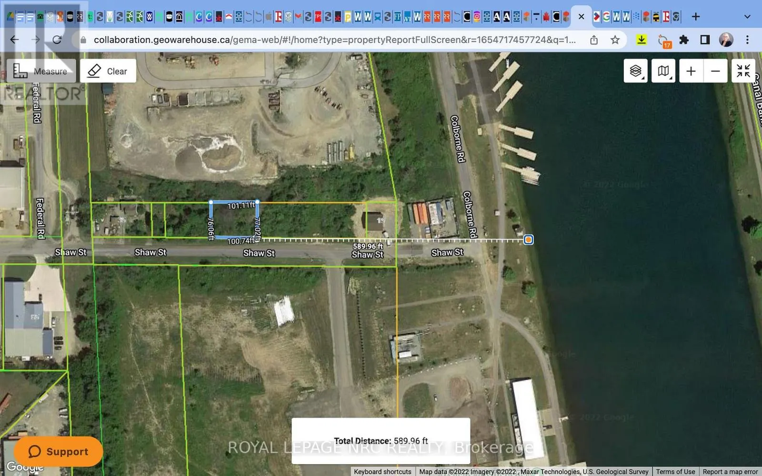
Task: Click Report a map error link
Action: (x=730, y=471)
